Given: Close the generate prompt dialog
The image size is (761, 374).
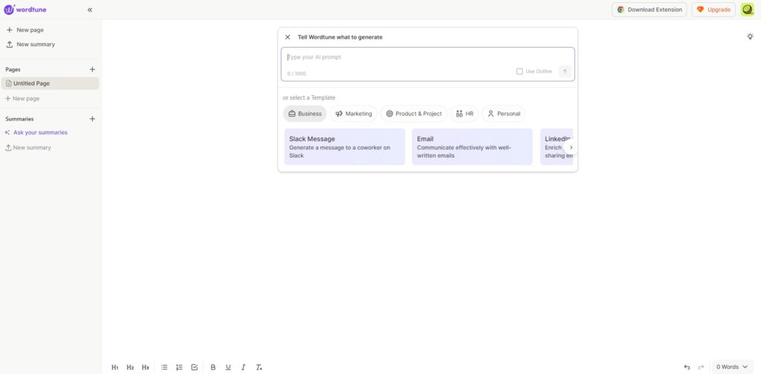Looking at the screenshot, I should click(288, 37).
